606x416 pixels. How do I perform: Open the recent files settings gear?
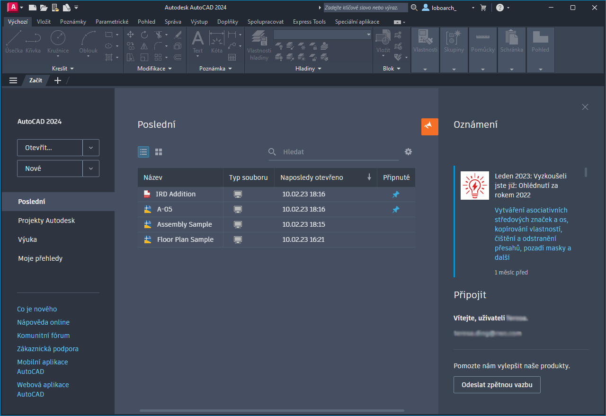pyautogui.click(x=409, y=152)
